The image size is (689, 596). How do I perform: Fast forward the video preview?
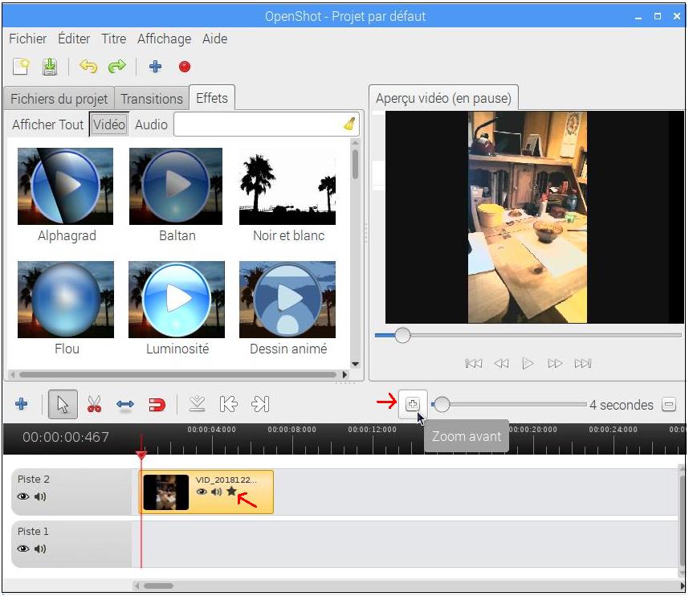point(555,364)
